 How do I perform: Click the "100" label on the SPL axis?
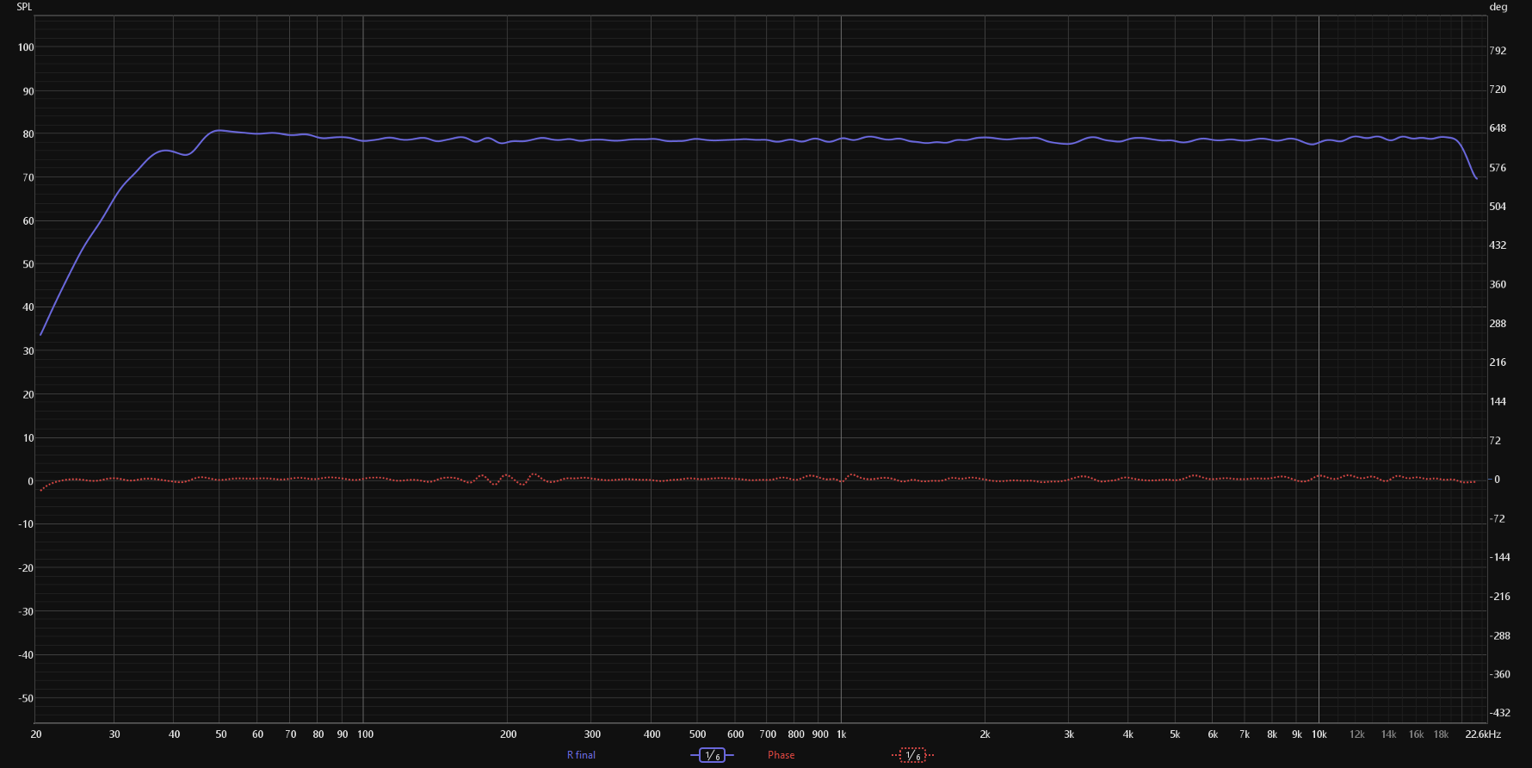click(x=26, y=47)
